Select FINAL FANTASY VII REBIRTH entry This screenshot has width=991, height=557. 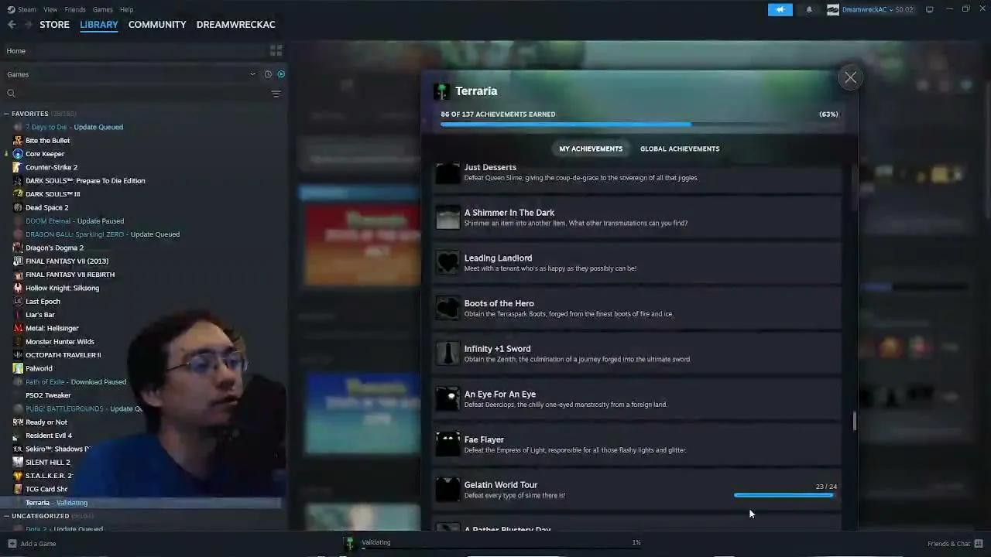tap(70, 275)
